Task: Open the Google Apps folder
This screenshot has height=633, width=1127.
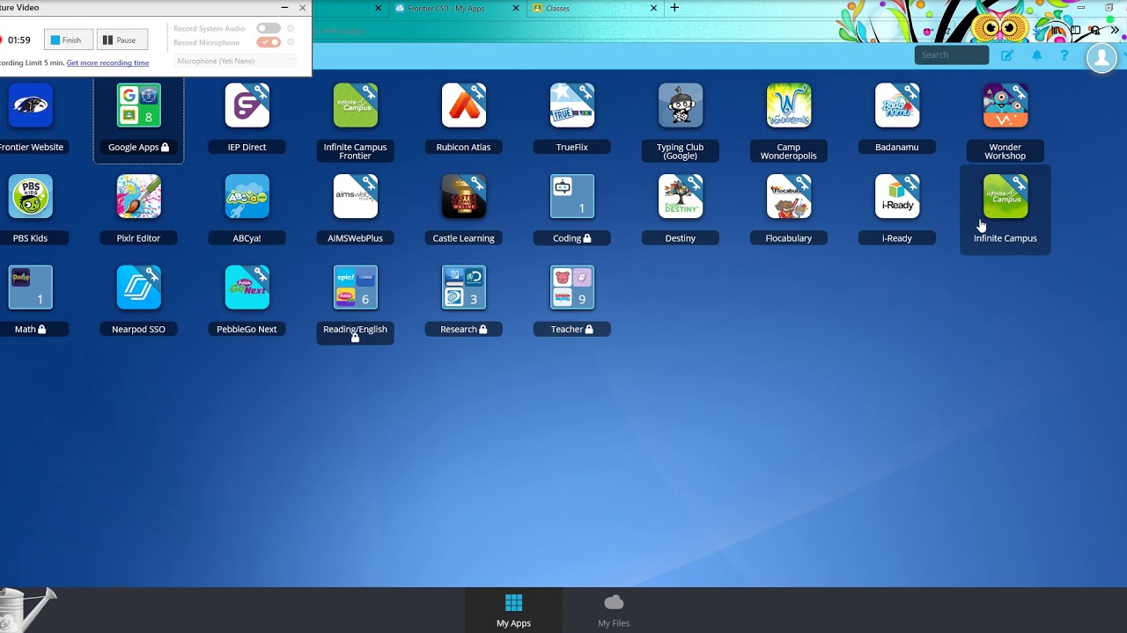Action: click(x=139, y=105)
